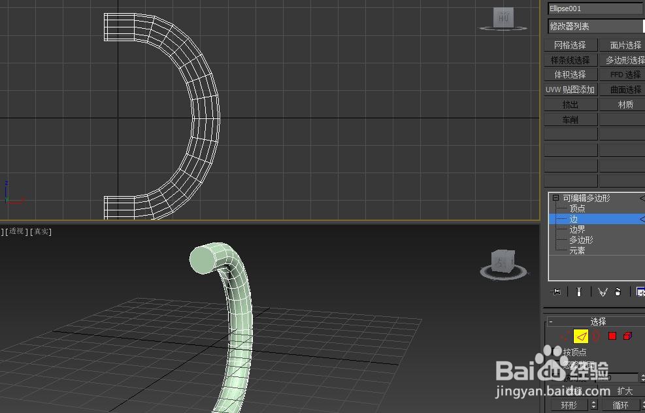Click the 网格选择 modifier button
645x413 pixels.
571,45
